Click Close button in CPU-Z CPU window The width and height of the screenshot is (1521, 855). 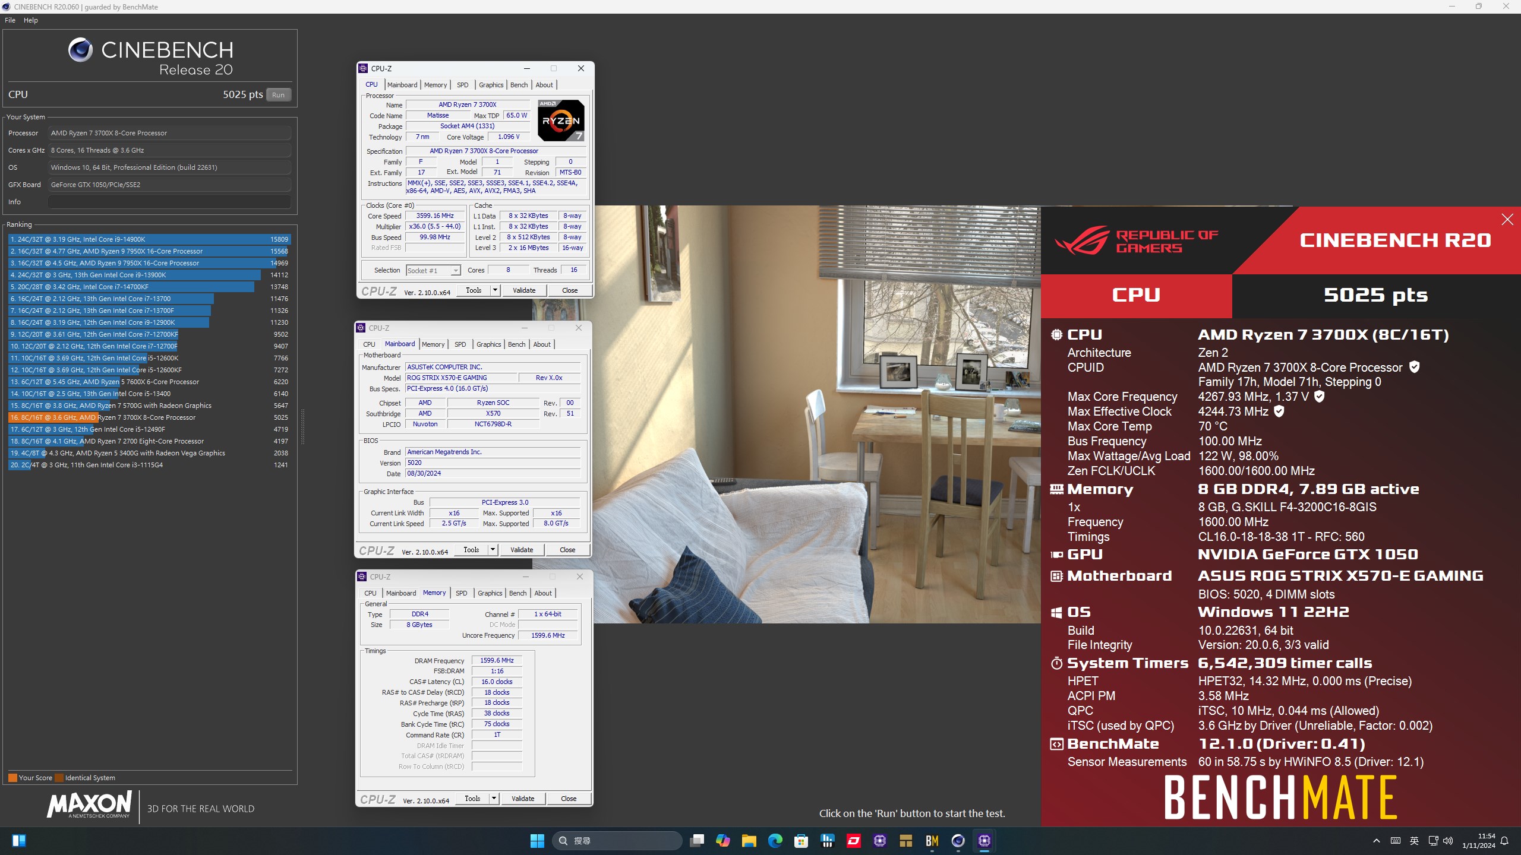tap(569, 290)
